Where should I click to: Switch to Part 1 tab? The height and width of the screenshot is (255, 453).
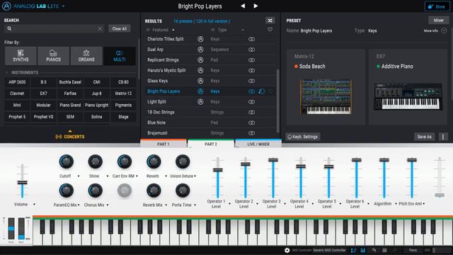pyautogui.click(x=164, y=144)
